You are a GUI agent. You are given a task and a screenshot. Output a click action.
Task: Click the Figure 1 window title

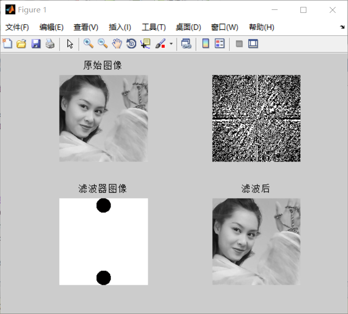32,10
